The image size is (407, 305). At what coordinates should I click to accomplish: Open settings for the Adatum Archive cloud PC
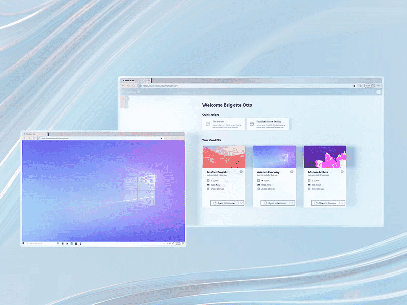point(342,171)
